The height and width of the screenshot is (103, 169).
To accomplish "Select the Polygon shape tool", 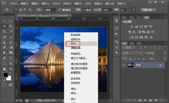I will 11,63.
